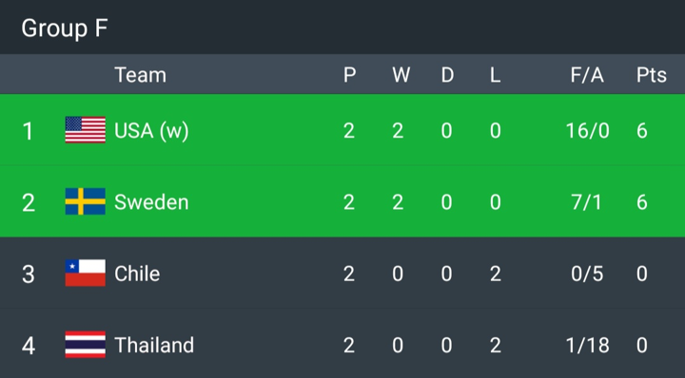The width and height of the screenshot is (685, 378).
Task: Click the D column header
Action: point(447,75)
